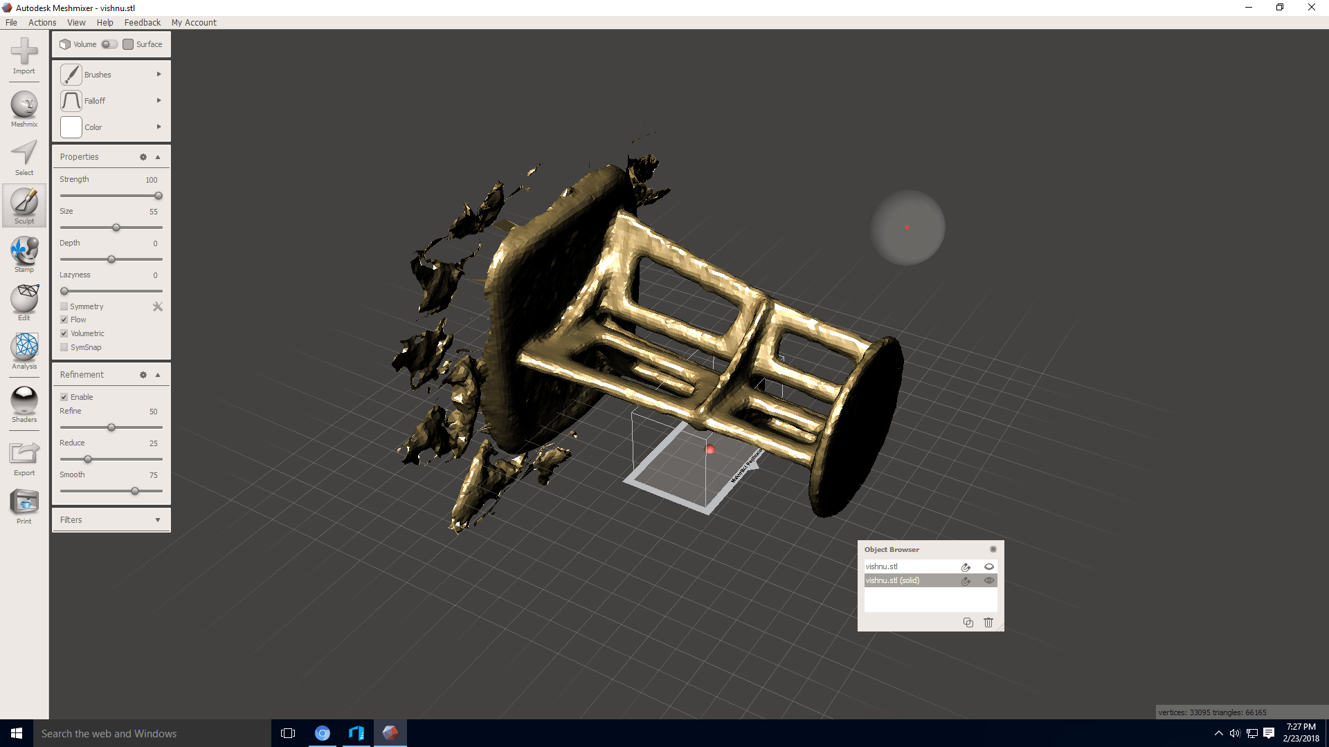The width and height of the screenshot is (1329, 747).
Task: Open Properties gear settings
Action: click(143, 157)
